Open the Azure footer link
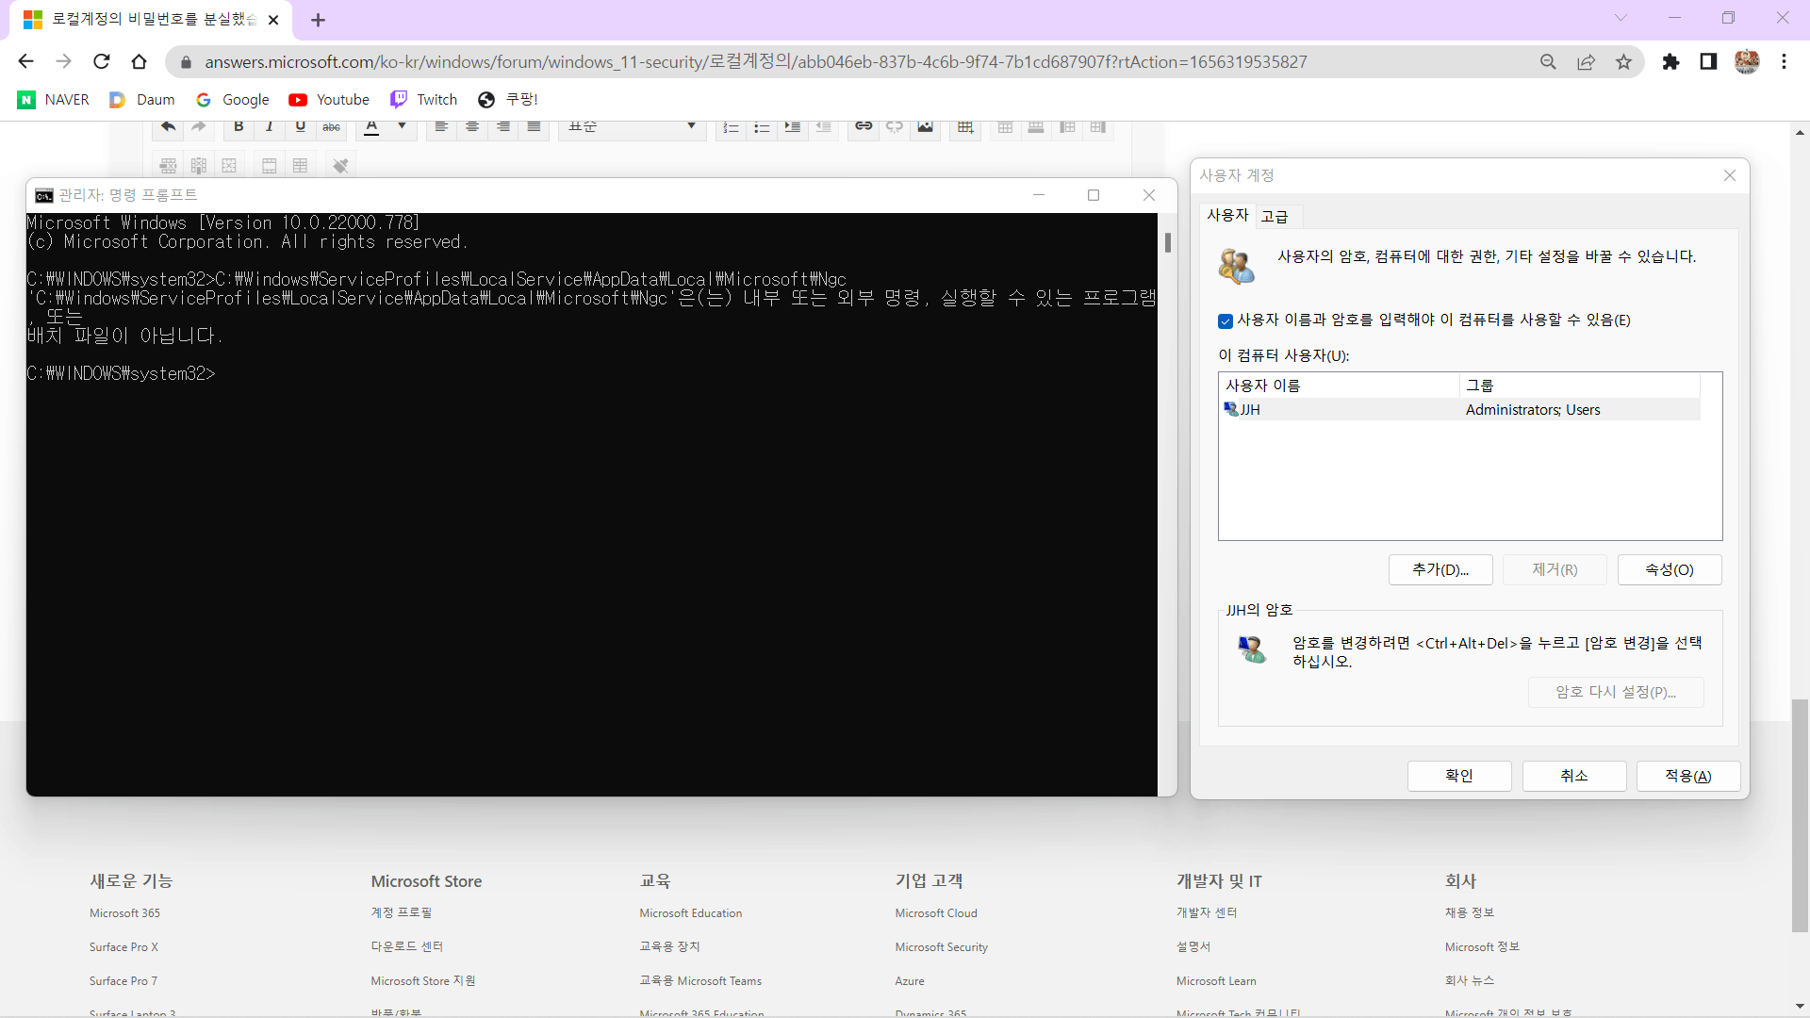This screenshot has width=1810, height=1018. pyautogui.click(x=910, y=981)
